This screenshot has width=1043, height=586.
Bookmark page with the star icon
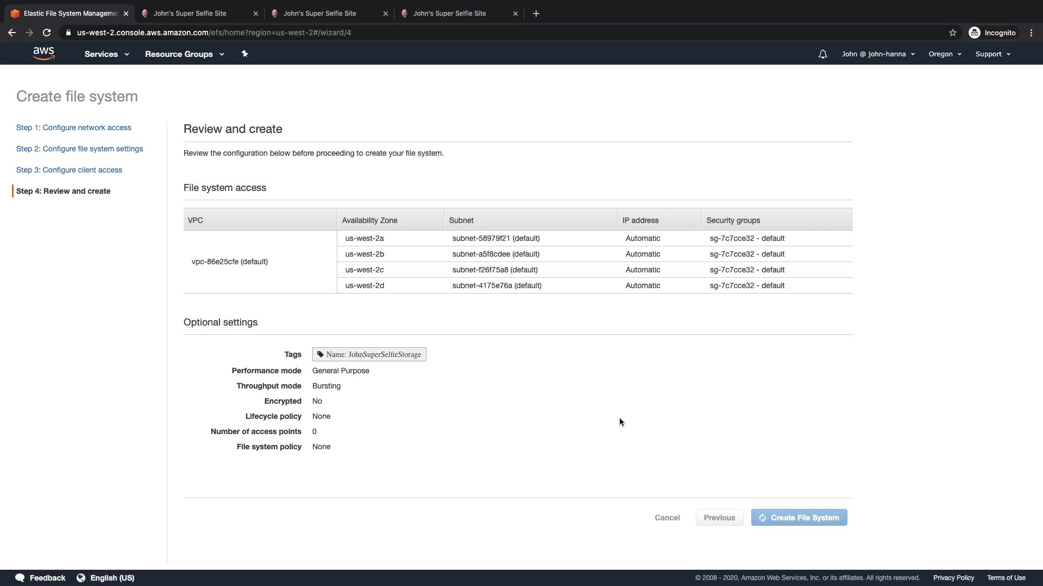[x=952, y=33]
